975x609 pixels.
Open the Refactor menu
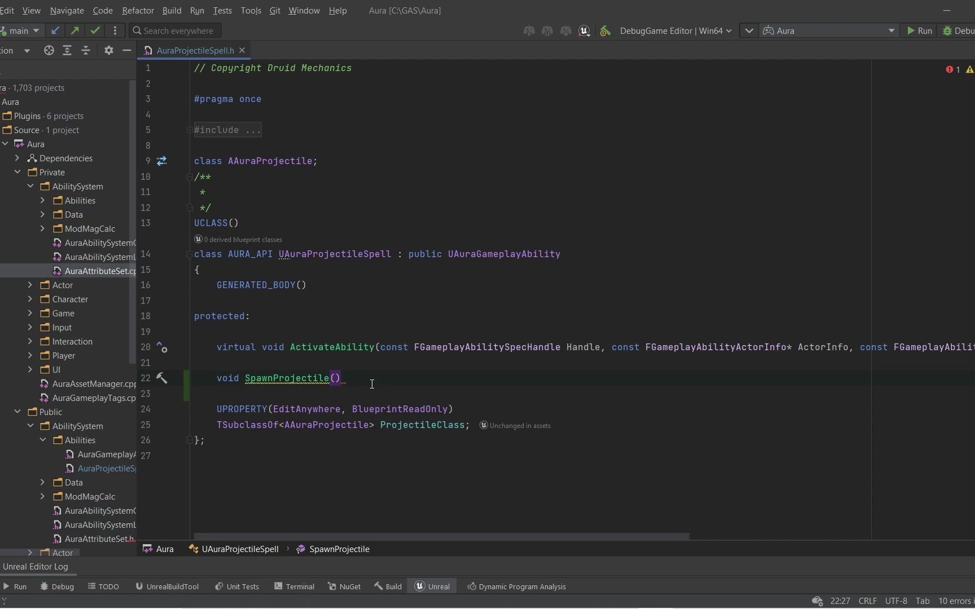click(x=138, y=10)
